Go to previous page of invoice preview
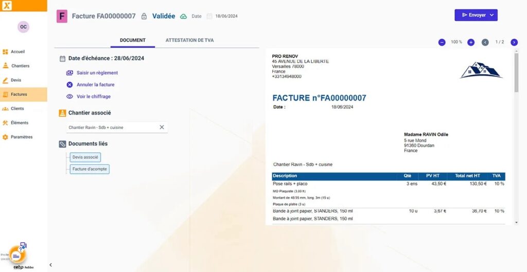Image resolution: width=527 pixels, height=272 pixels. click(x=485, y=42)
